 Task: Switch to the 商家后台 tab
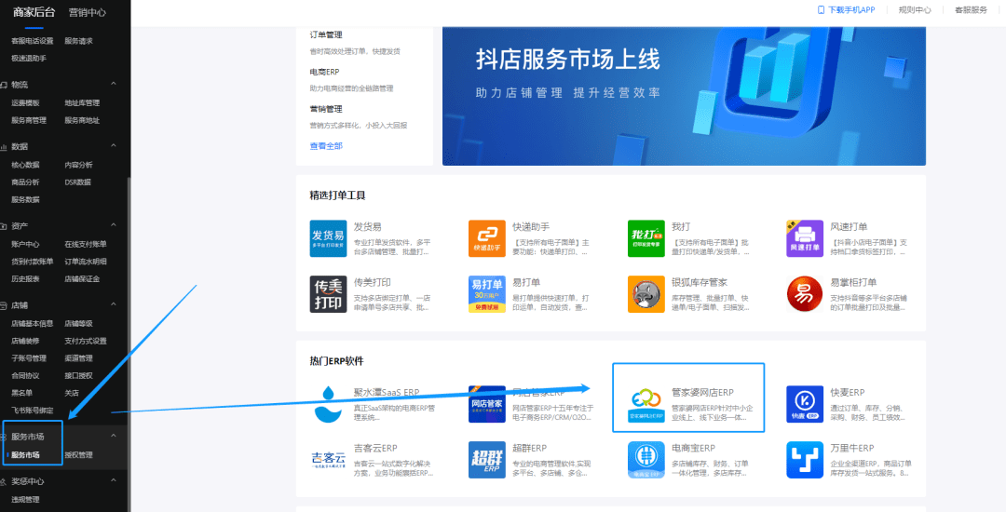point(34,12)
